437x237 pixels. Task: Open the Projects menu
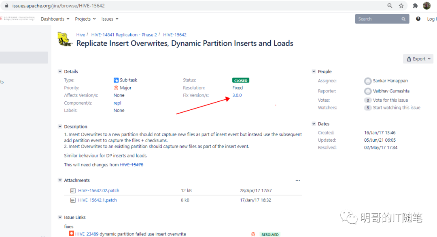click(x=85, y=19)
